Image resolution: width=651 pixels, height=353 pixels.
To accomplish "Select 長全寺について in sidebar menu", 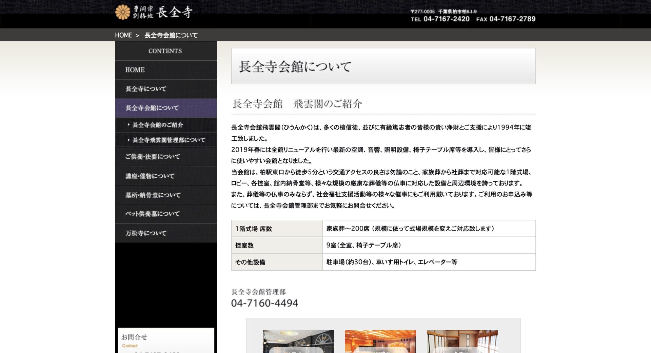I will (166, 89).
